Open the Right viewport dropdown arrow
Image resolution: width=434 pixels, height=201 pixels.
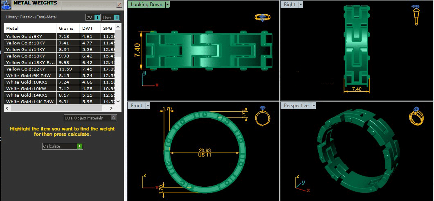click(x=301, y=4)
